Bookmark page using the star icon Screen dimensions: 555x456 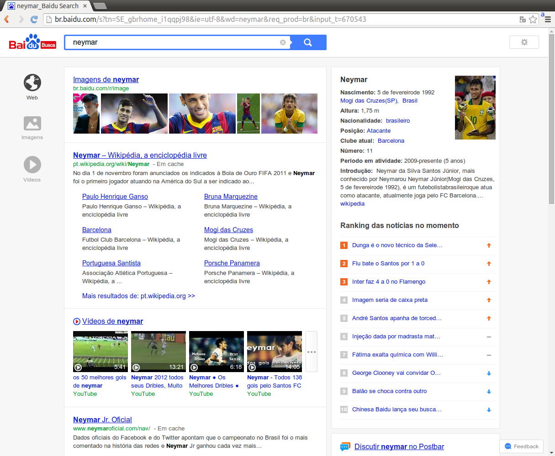click(533, 19)
